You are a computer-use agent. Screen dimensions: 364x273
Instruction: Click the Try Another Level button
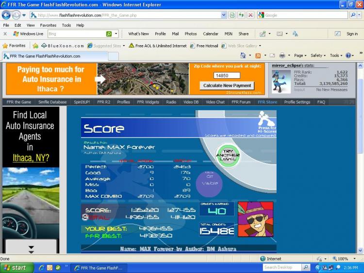pos(228,155)
